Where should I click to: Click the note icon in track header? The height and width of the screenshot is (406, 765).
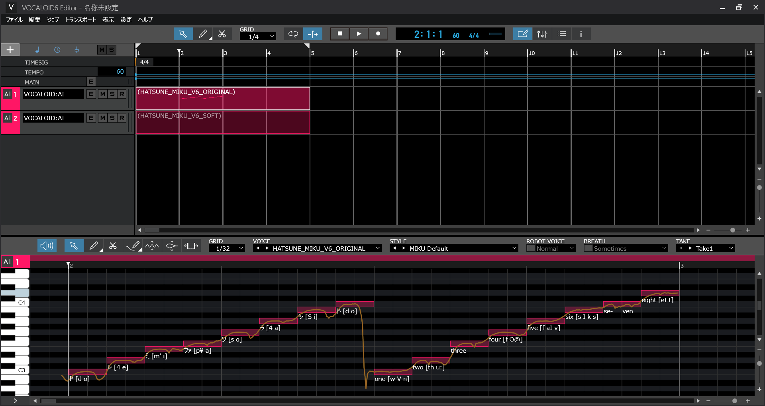click(37, 50)
